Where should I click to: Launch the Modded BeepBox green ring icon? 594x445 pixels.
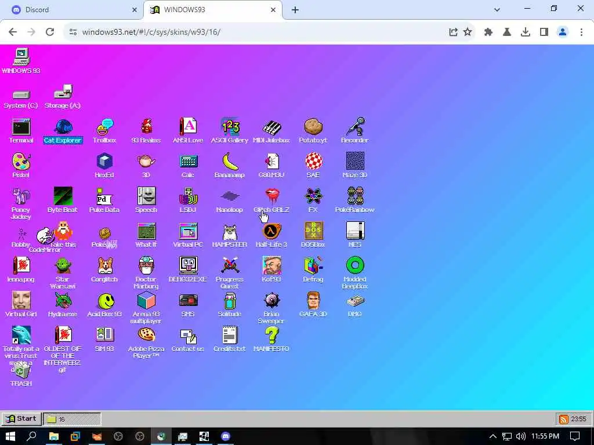[355, 266]
